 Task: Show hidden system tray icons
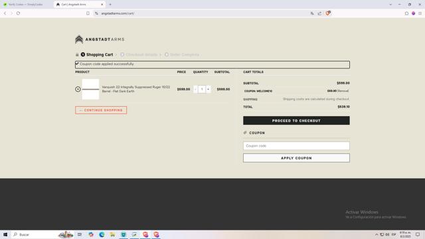pos(377,234)
